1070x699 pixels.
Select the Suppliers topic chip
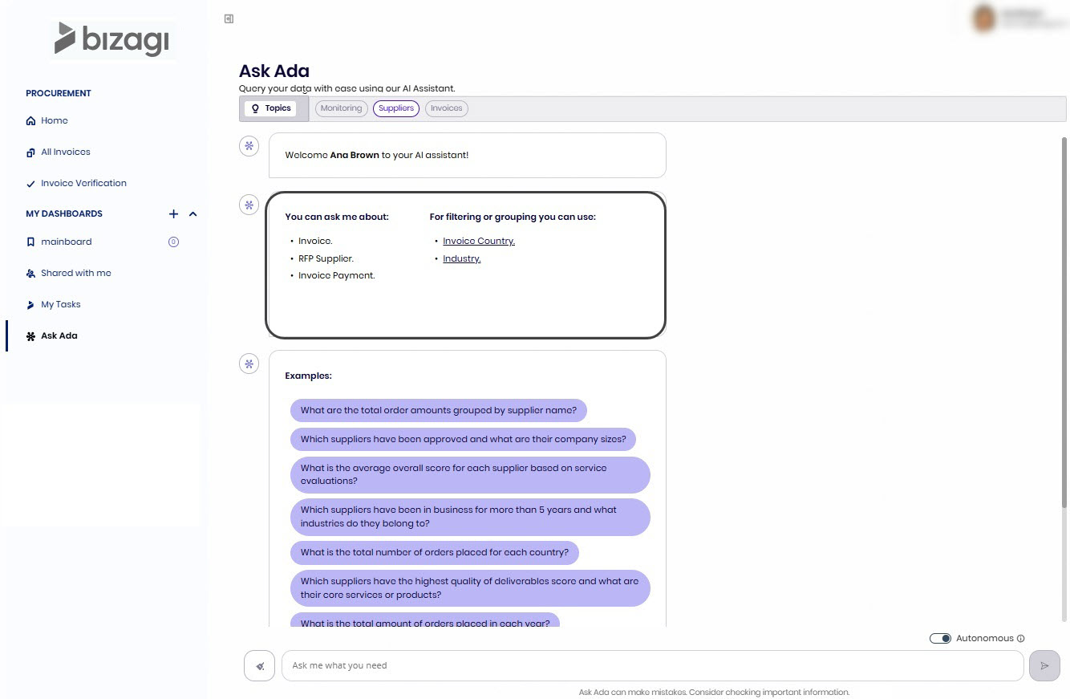(x=396, y=108)
